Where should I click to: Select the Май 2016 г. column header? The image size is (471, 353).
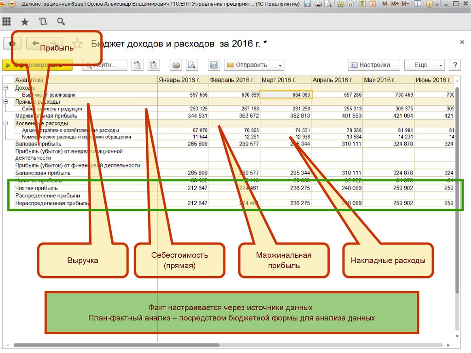(x=388, y=80)
